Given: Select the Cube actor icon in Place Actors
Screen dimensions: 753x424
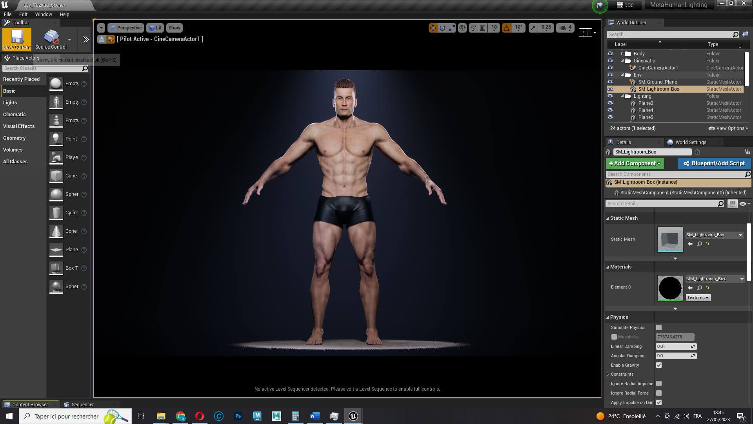Looking at the screenshot, I should tap(56, 176).
